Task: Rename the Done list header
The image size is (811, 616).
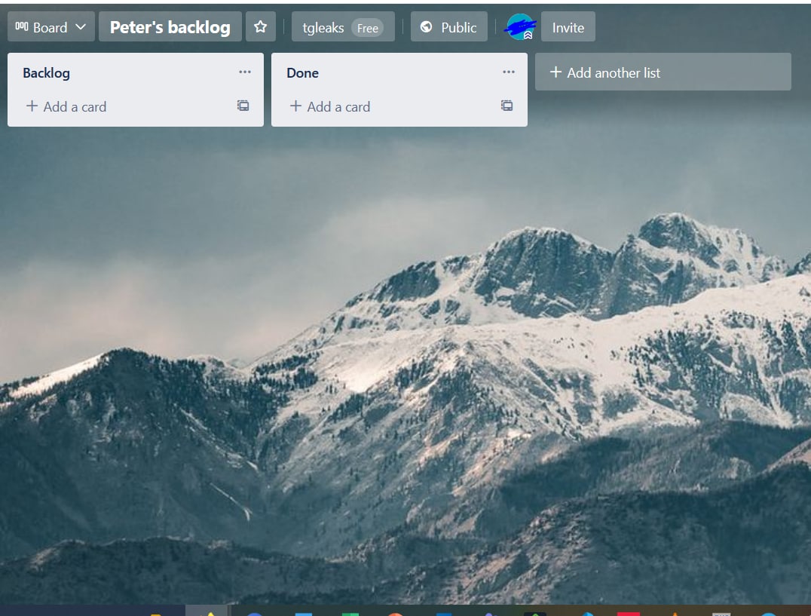Action: (x=303, y=72)
